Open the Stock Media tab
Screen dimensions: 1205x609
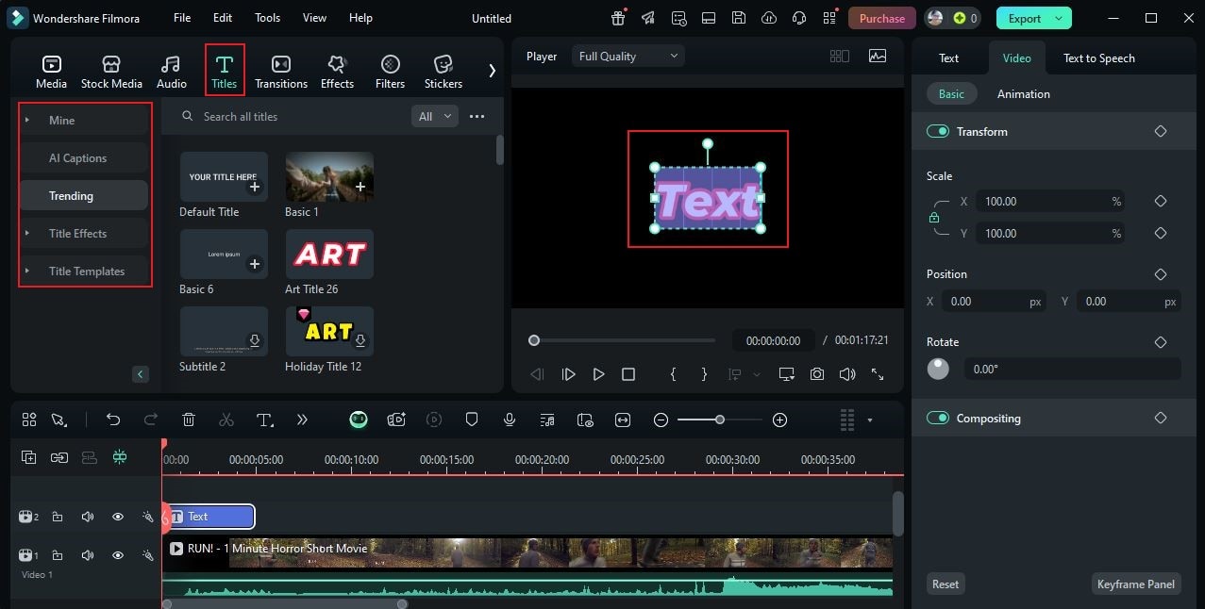click(x=111, y=72)
